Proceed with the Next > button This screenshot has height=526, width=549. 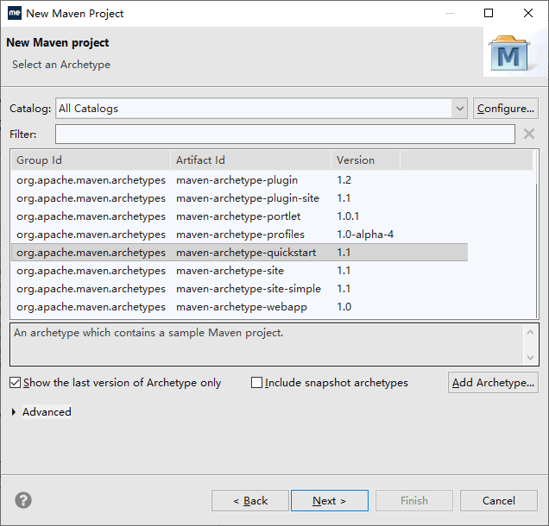330,501
